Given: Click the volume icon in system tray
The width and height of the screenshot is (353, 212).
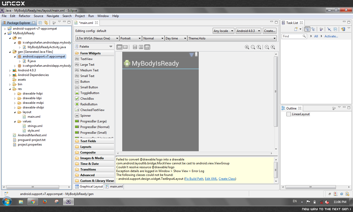Looking at the screenshot, I should point(327,202).
